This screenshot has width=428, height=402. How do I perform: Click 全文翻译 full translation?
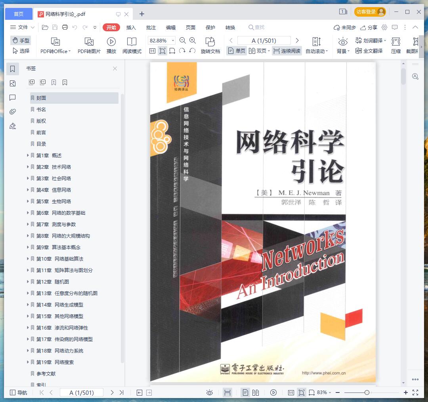tap(369, 51)
